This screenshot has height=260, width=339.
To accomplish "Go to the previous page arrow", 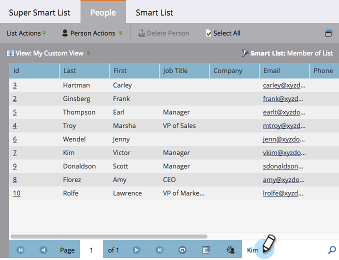I will click(43, 250).
